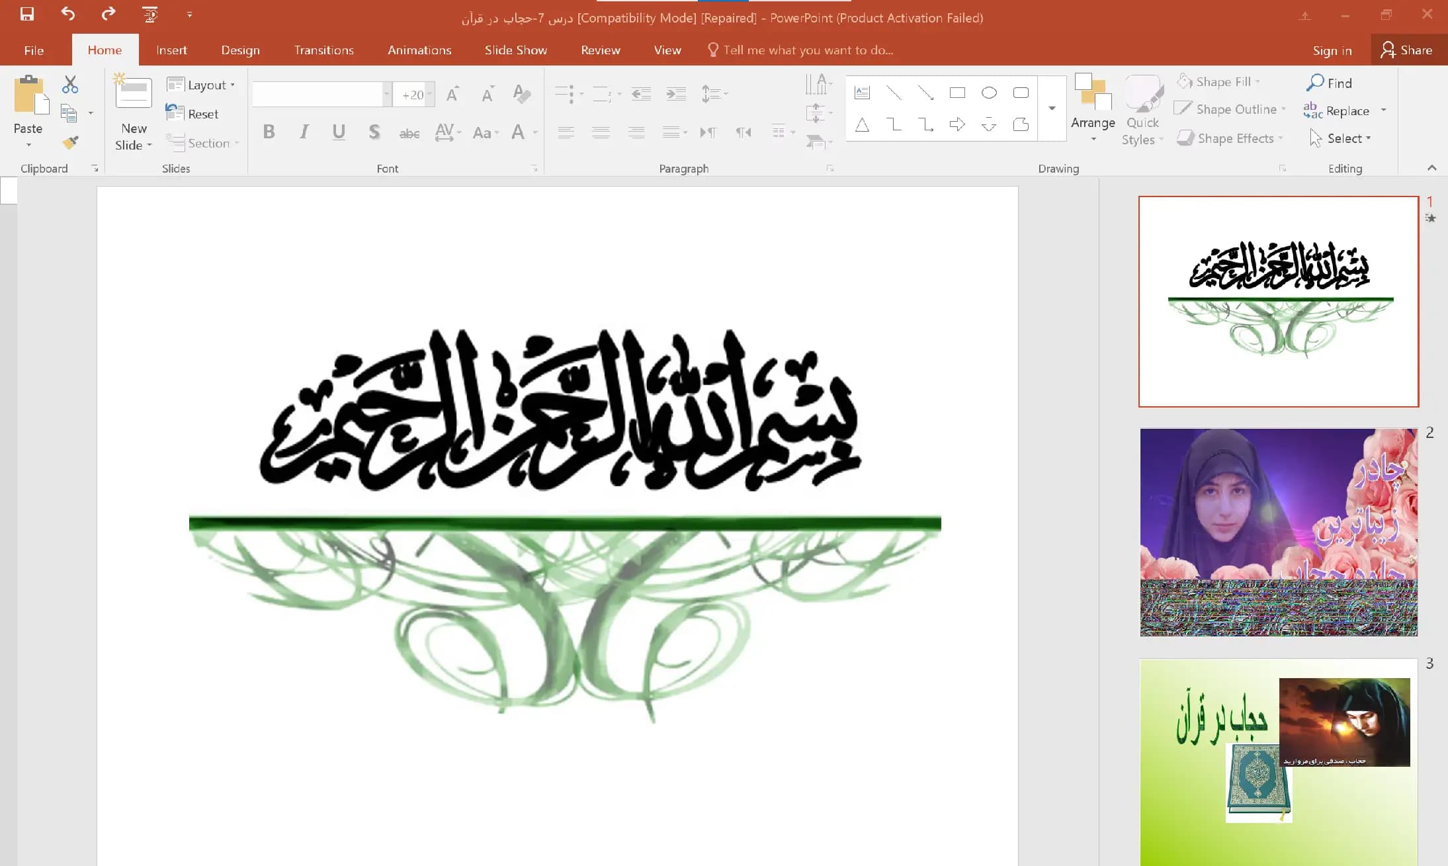Pick the right arrow shape
Viewport: 1448px width, 866px height.
957,124
